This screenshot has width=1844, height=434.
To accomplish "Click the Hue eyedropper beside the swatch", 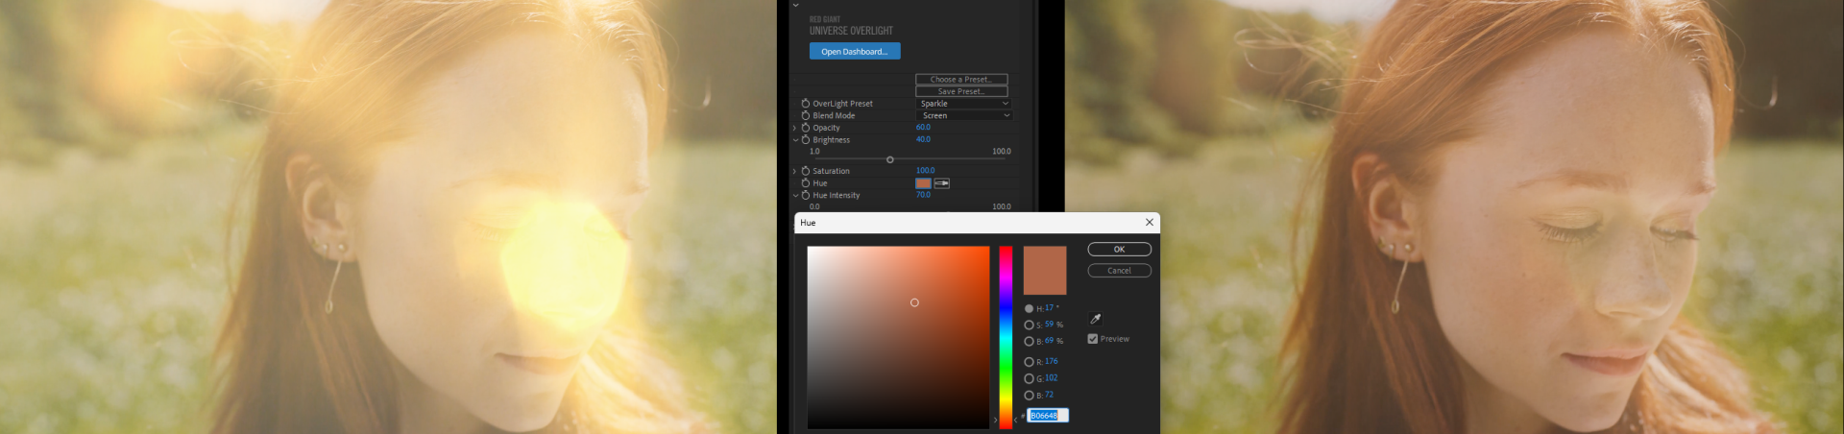I will click(x=942, y=182).
